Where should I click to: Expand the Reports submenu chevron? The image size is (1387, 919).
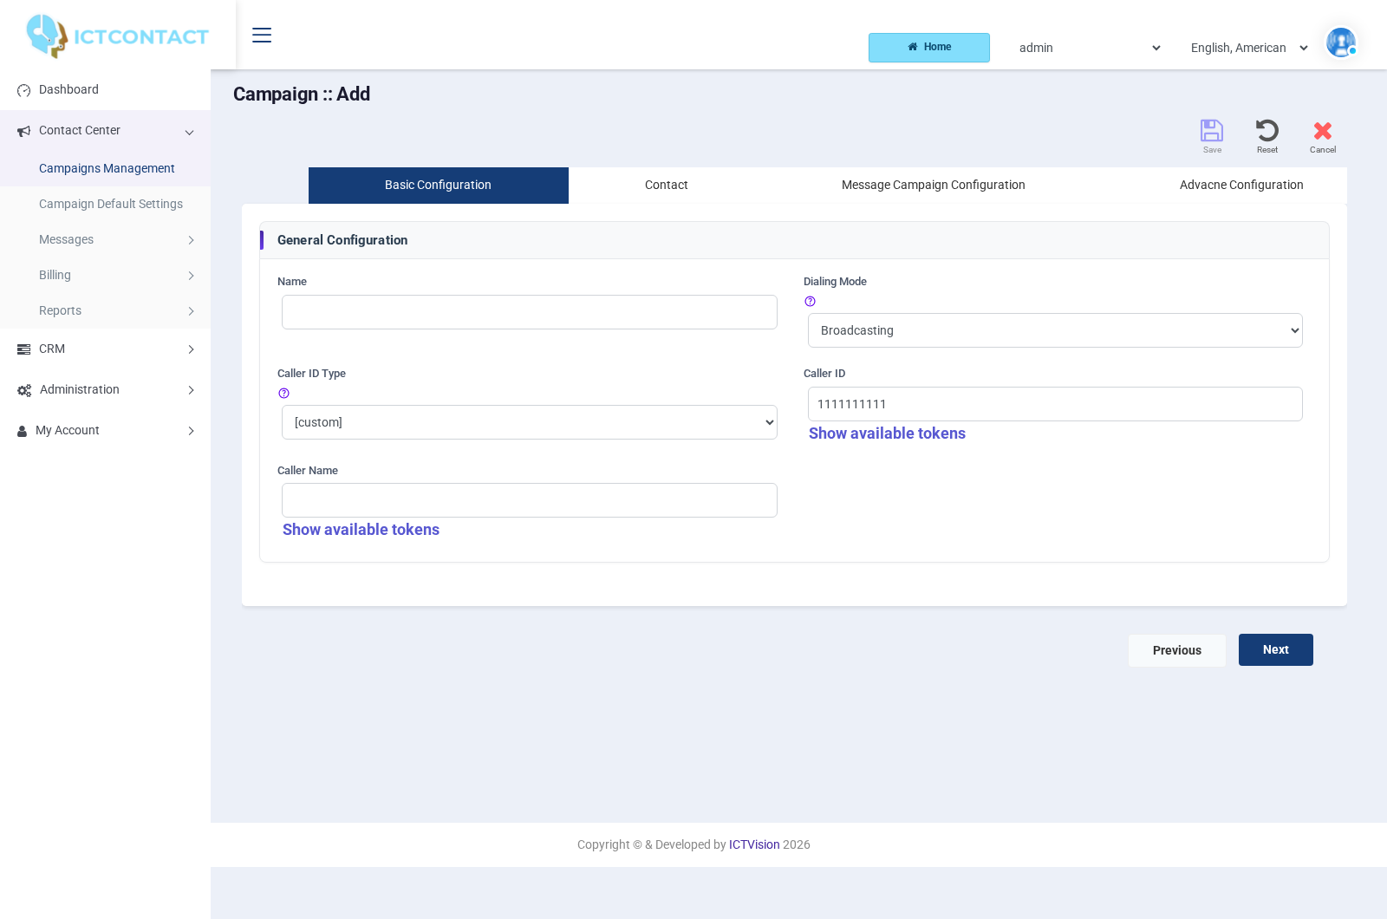[x=191, y=311]
